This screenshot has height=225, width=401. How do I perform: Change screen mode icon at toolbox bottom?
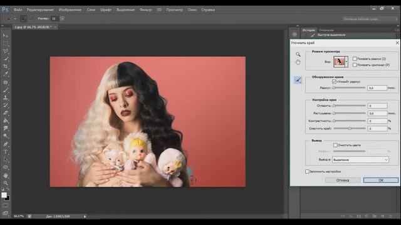point(6,213)
